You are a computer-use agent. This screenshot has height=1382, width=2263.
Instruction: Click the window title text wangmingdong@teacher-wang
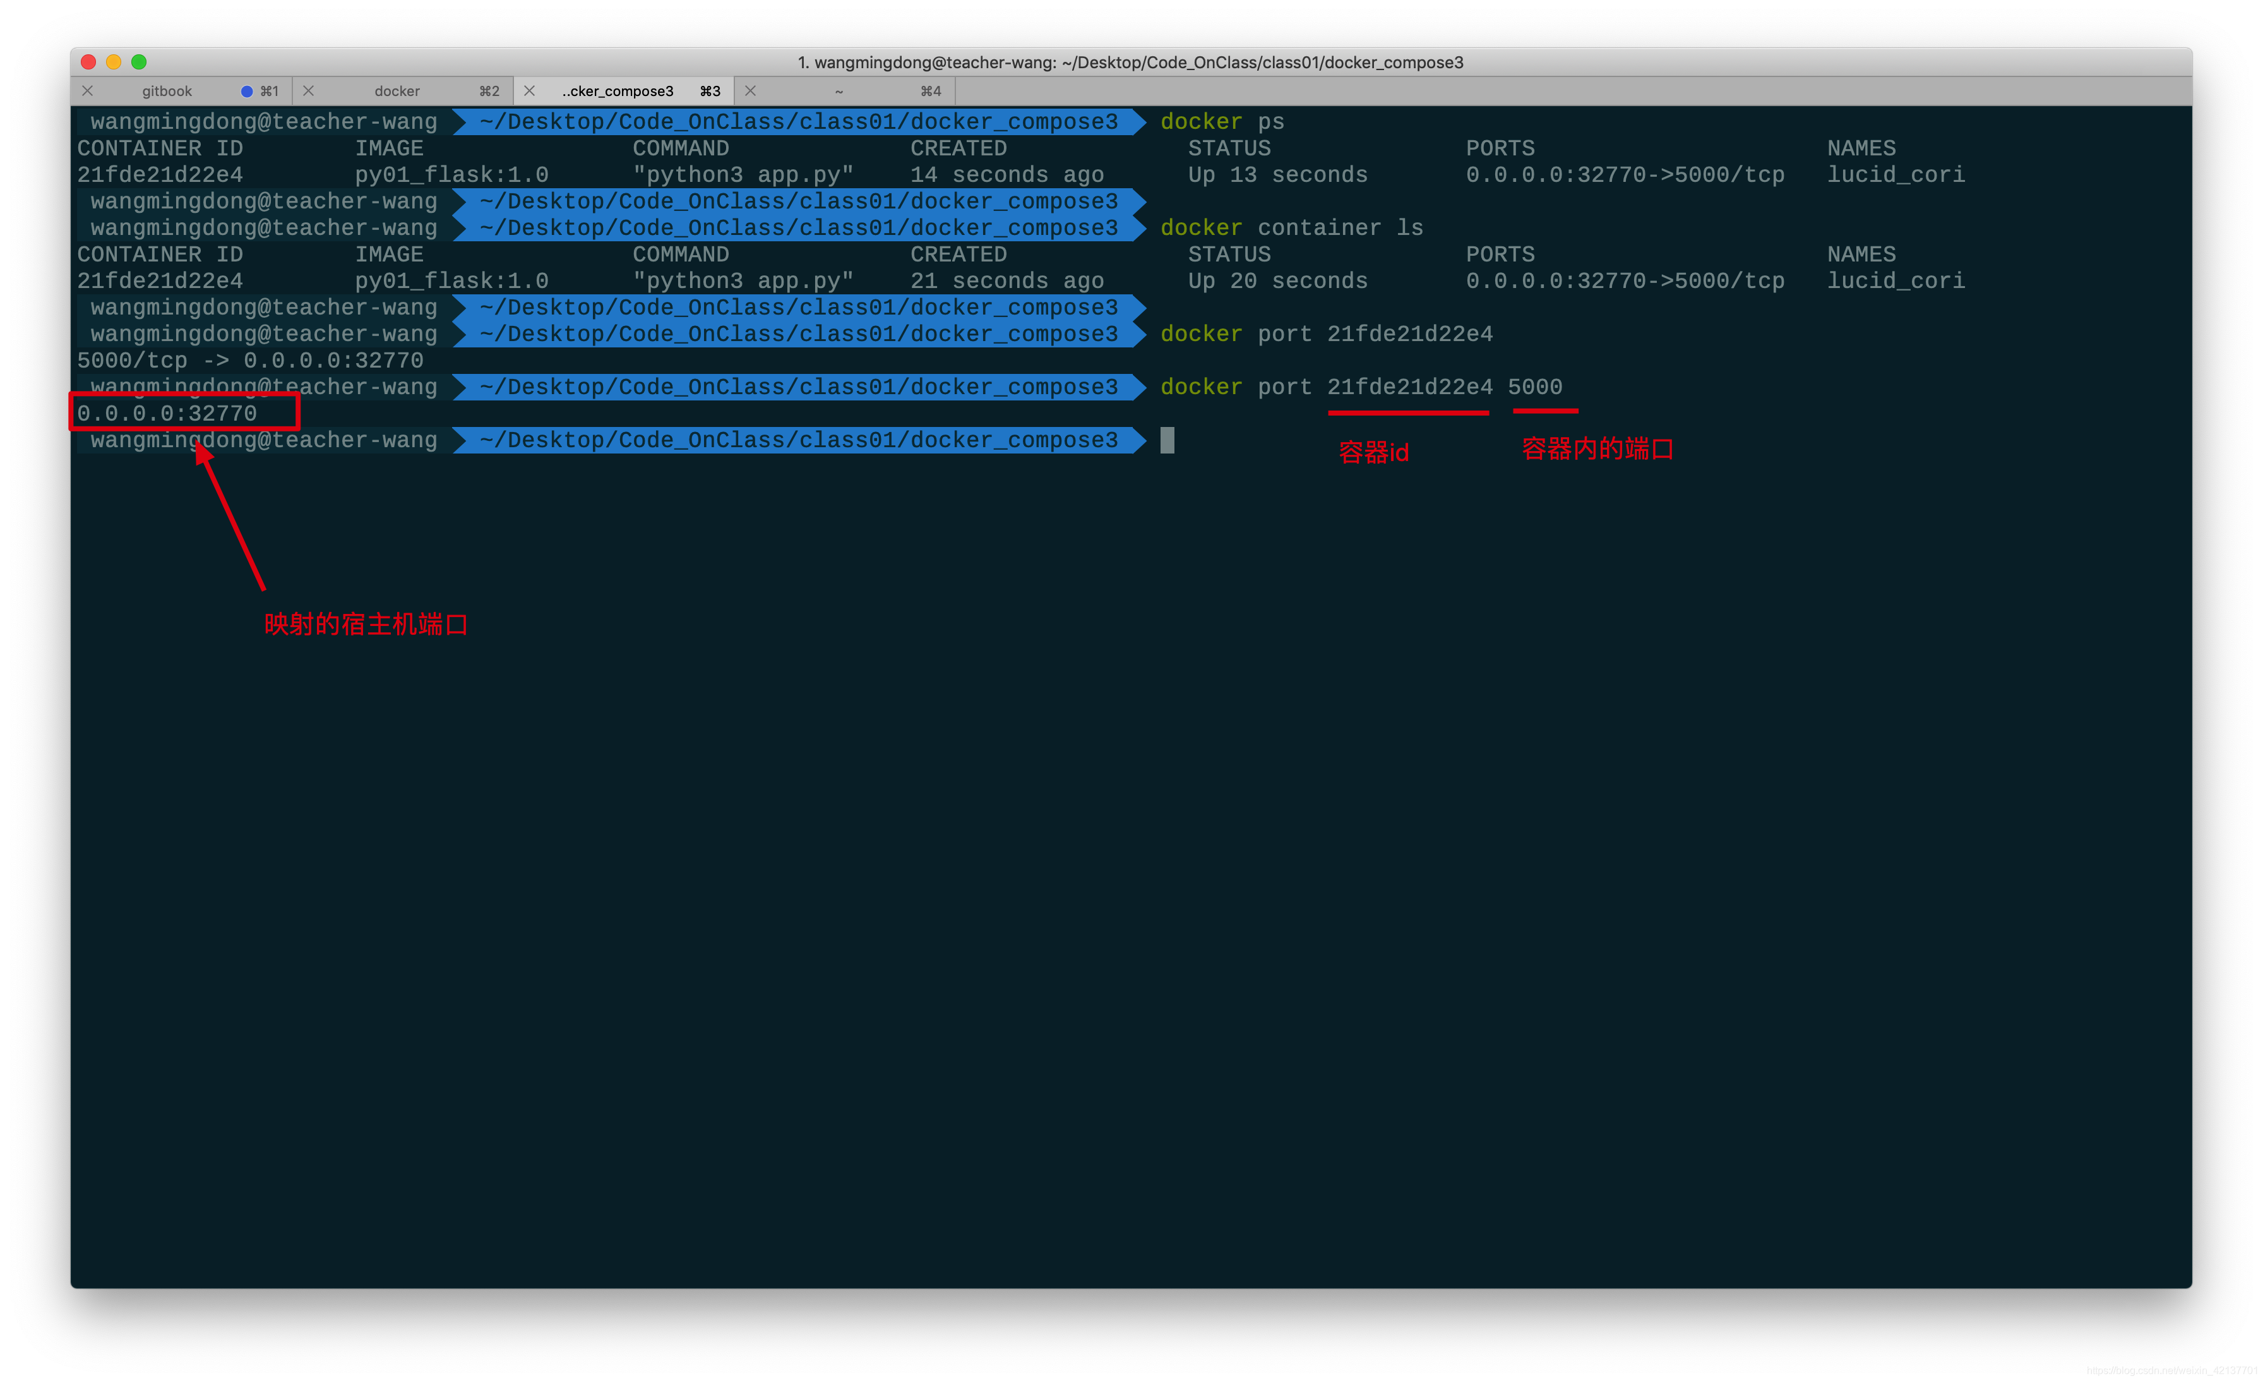tap(935, 61)
